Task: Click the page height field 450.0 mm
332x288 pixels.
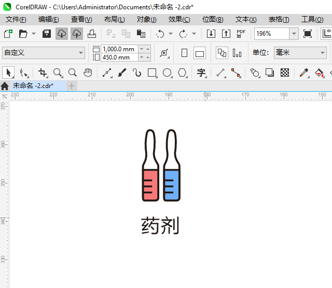Action: (119, 57)
